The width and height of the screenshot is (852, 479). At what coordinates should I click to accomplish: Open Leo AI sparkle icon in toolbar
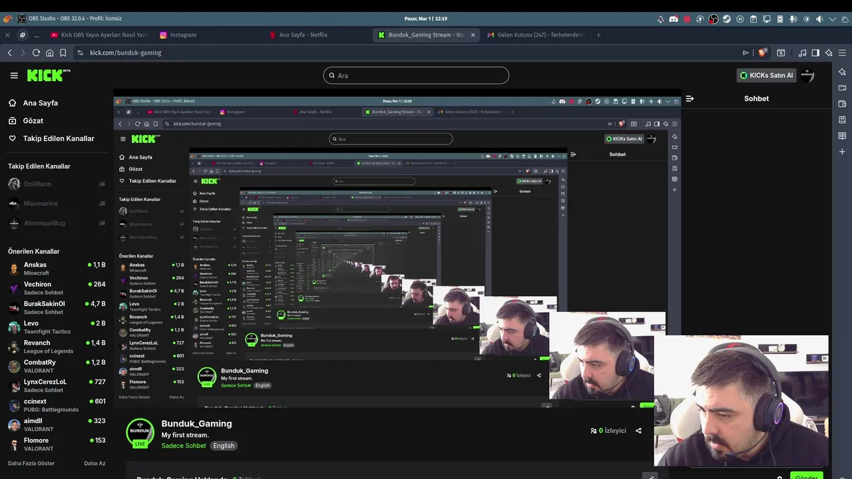[x=829, y=53]
